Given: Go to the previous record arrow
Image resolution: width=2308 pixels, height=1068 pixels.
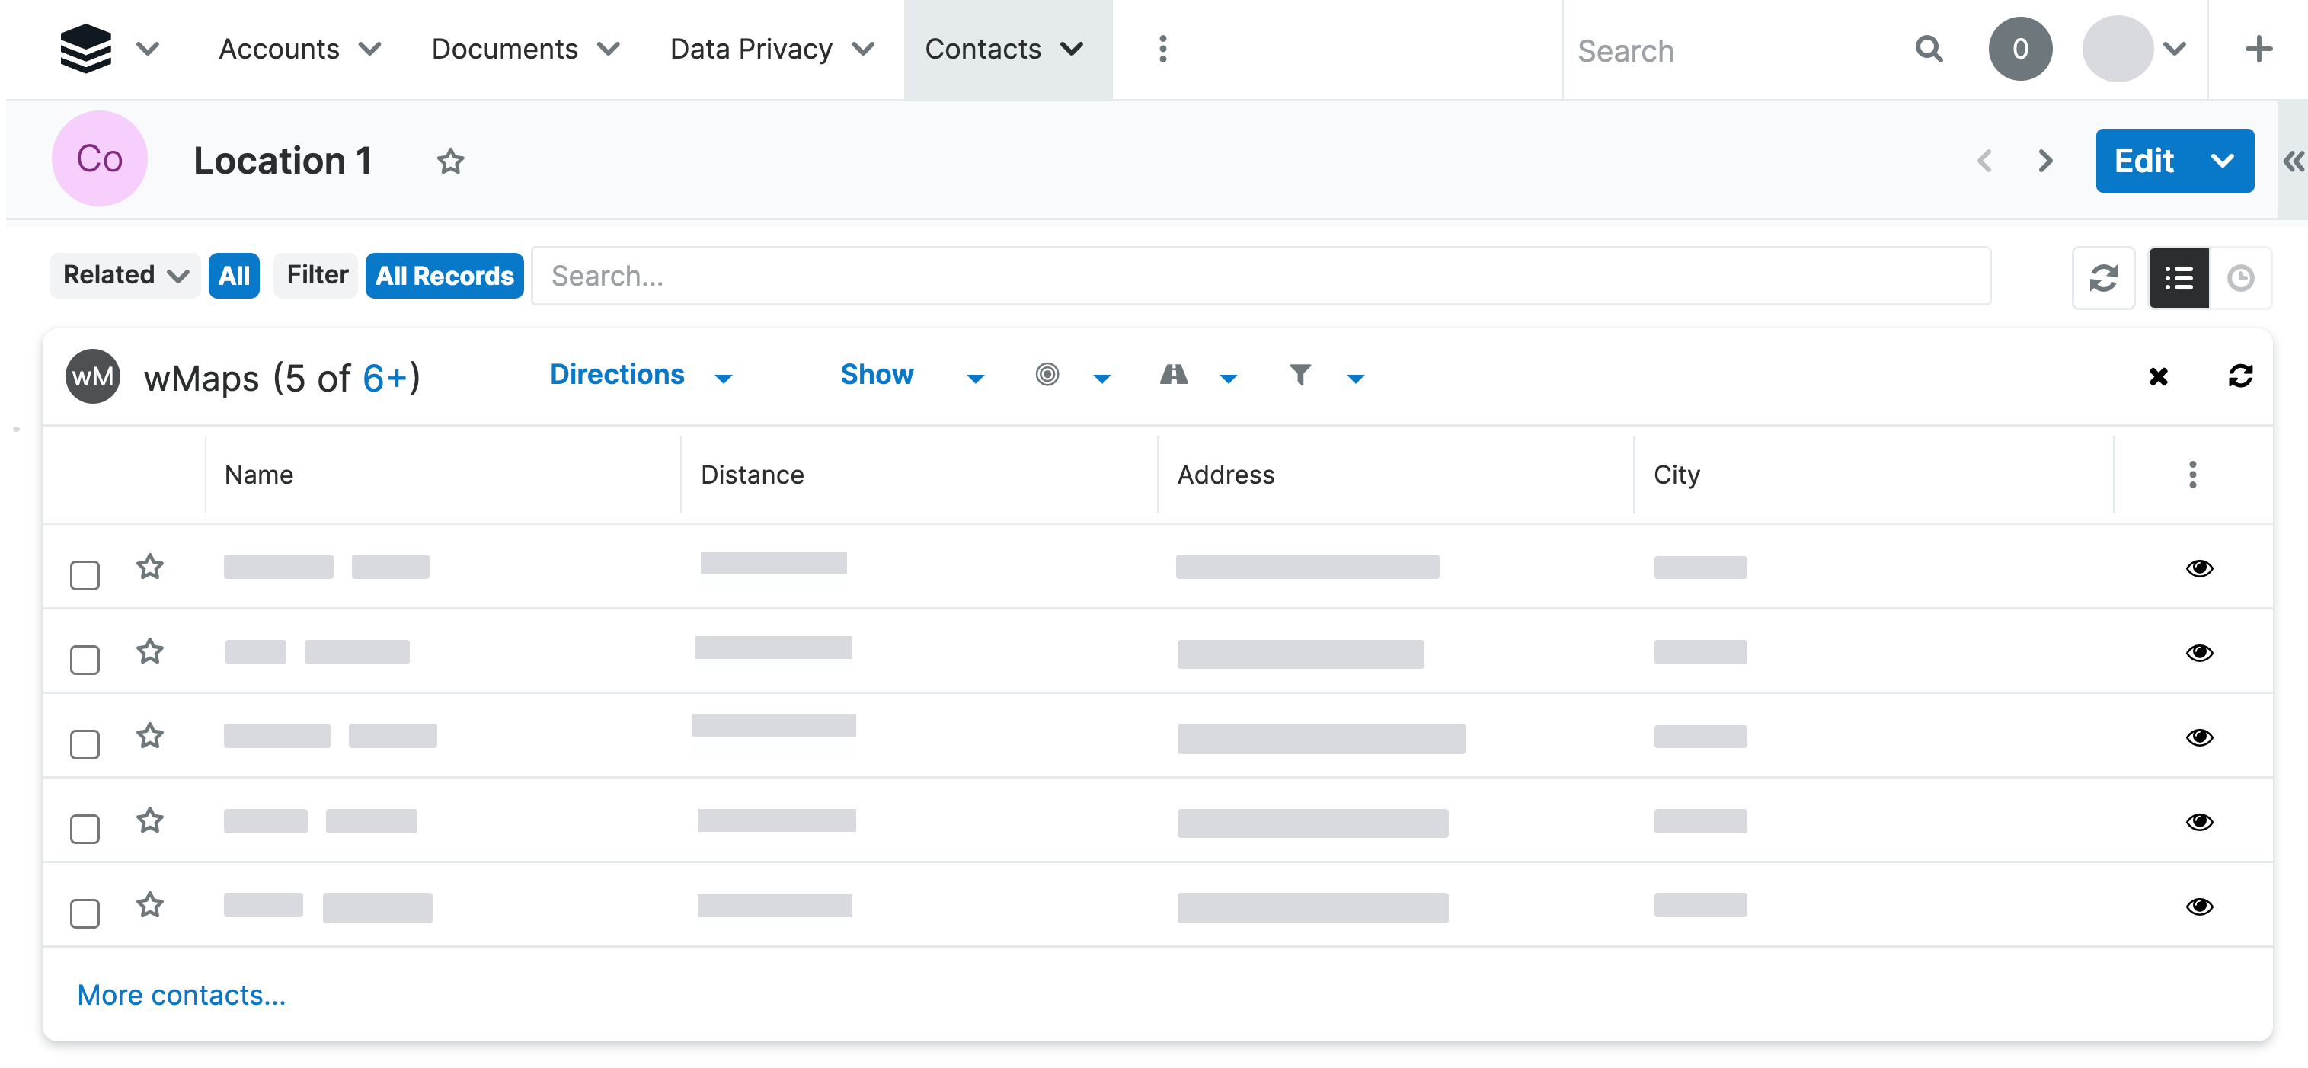Looking at the screenshot, I should [x=1984, y=161].
